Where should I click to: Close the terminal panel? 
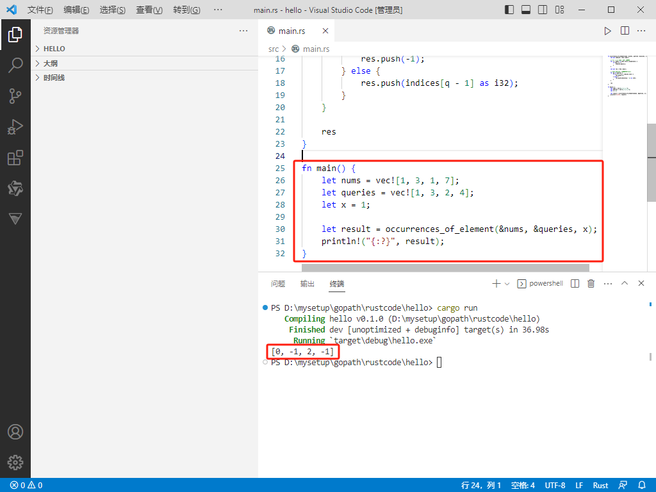pyautogui.click(x=641, y=283)
